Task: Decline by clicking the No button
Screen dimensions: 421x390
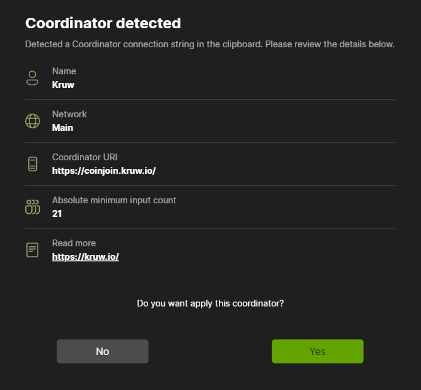Action: (x=103, y=351)
